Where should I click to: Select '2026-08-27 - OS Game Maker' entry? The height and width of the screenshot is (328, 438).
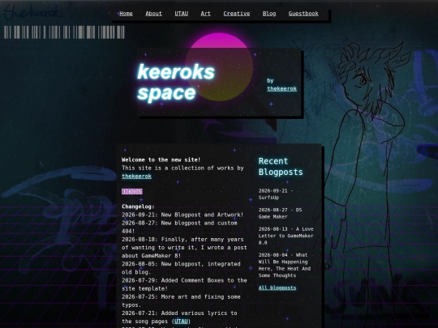click(x=280, y=213)
